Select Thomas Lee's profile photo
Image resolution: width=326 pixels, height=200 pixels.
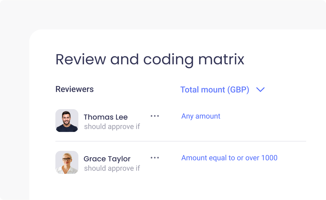tap(67, 120)
